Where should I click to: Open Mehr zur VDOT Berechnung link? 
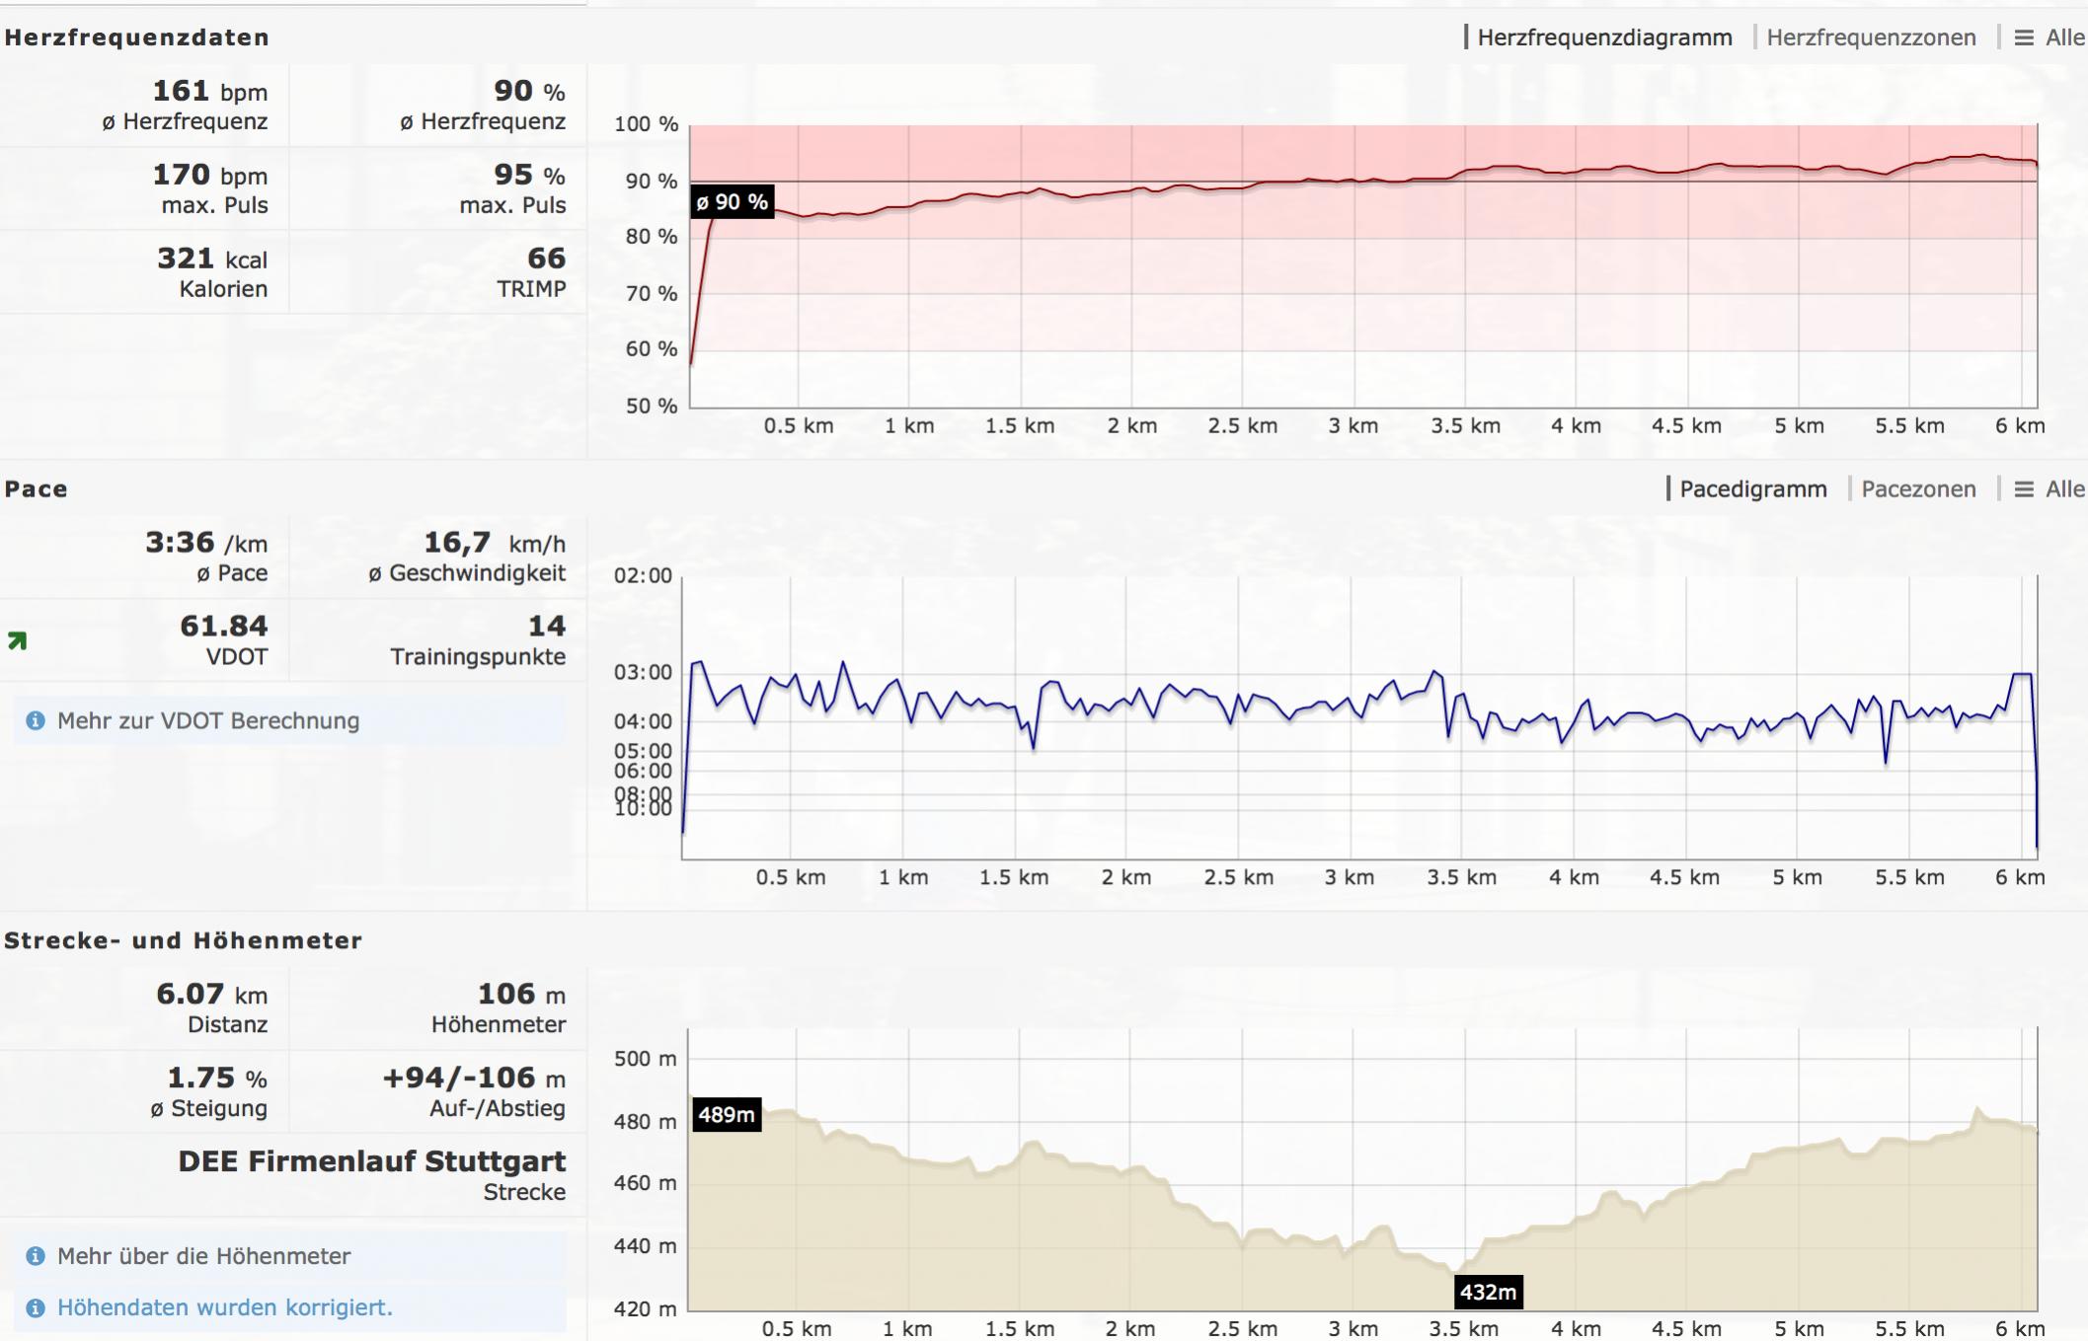207,720
